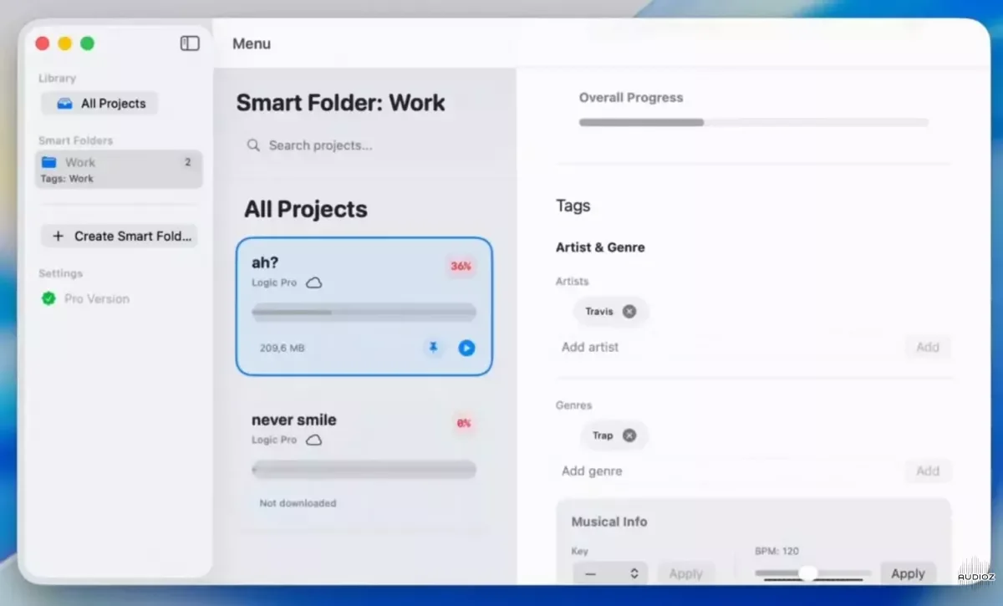Click the All Projects tray icon
This screenshot has height=606, width=1003.
pos(64,104)
